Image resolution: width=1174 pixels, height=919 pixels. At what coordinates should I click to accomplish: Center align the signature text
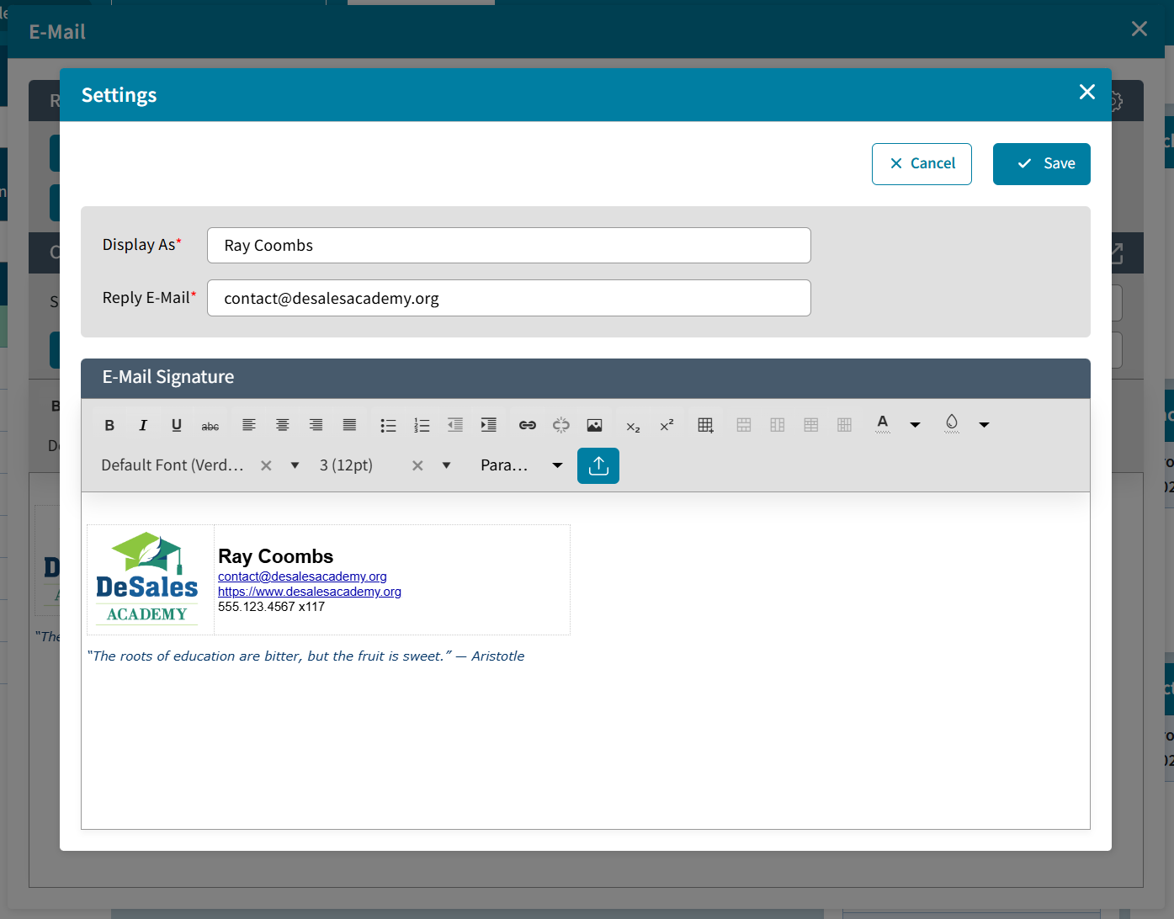(282, 424)
